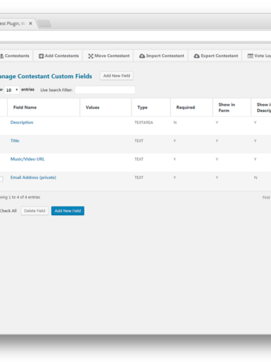271x362 pixels.
Task: Focus the Live Search Filter field
Action: [x=105, y=90]
